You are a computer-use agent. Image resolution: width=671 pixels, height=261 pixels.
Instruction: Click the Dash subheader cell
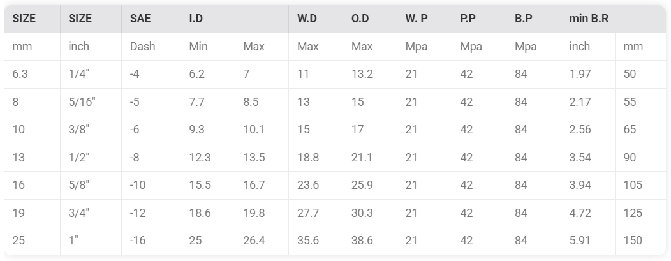click(x=151, y=47)
